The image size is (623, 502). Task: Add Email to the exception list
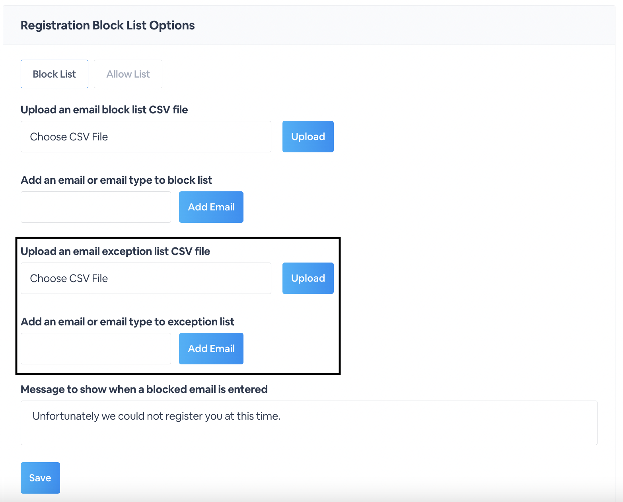coord(211,348)
